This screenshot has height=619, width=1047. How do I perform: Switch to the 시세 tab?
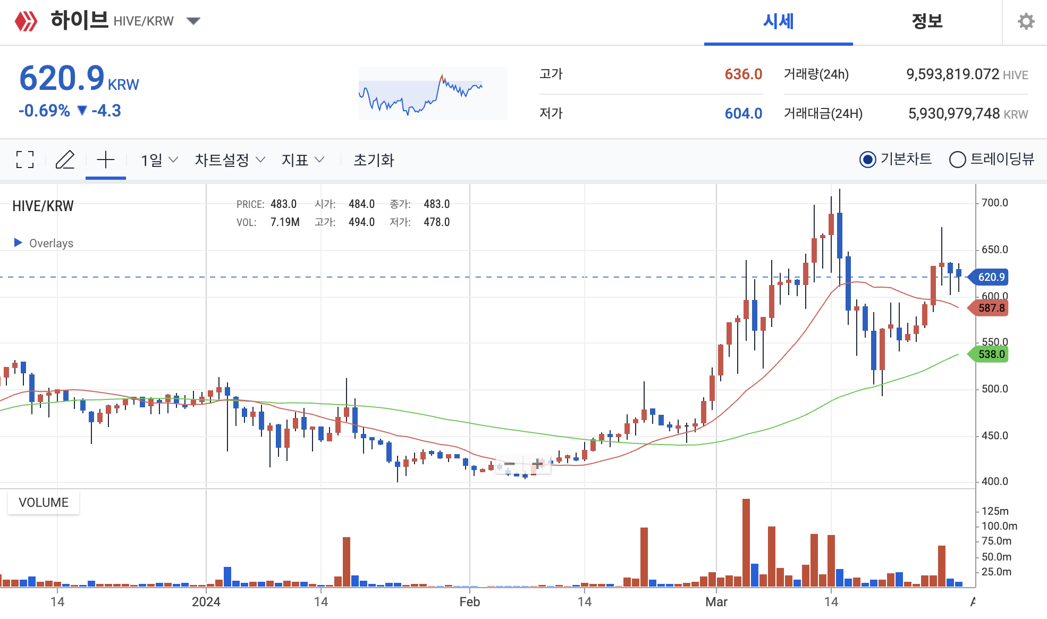778,22
